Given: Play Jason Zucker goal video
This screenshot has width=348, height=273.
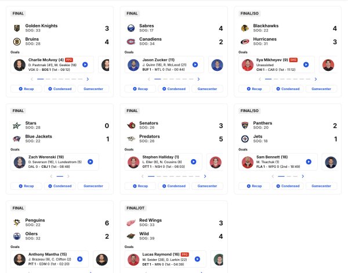Looking at the screenshot, I should tap(198, 65).
